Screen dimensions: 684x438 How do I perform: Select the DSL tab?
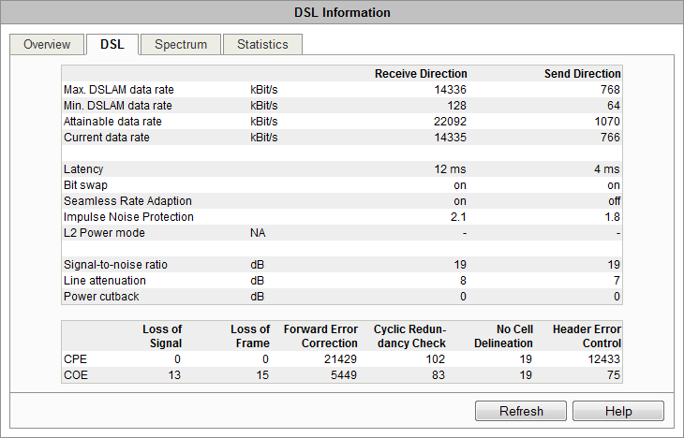[112, 44]
